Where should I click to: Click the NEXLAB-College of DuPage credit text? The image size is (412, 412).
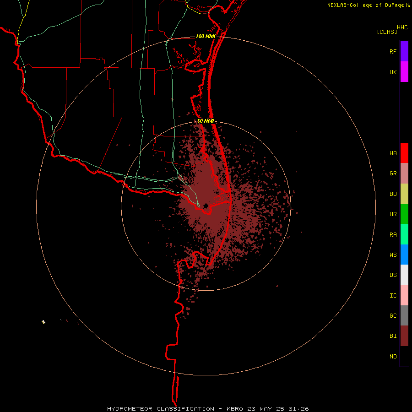(365, 5)
